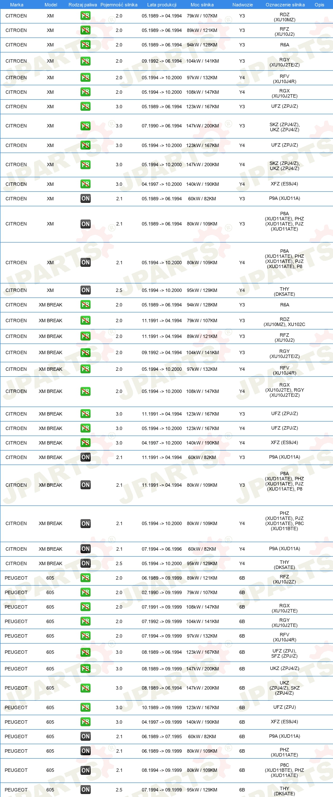
Task: Click PB icon in XM BREAK 94kW/128KM row
Action: coord(86,305)
